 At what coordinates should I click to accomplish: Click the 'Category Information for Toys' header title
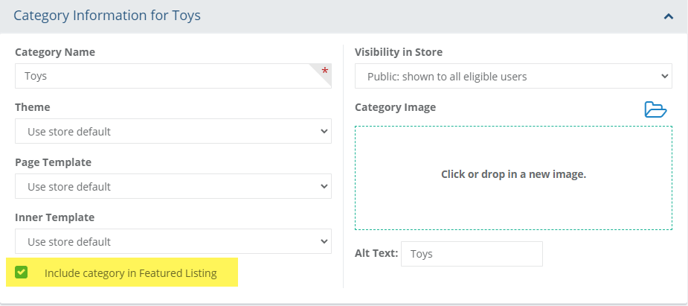click(x=107, y=15)
